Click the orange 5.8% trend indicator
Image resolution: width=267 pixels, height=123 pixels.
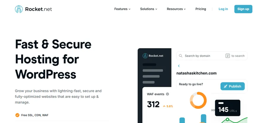pyautogui.click(x=168, y=106)
